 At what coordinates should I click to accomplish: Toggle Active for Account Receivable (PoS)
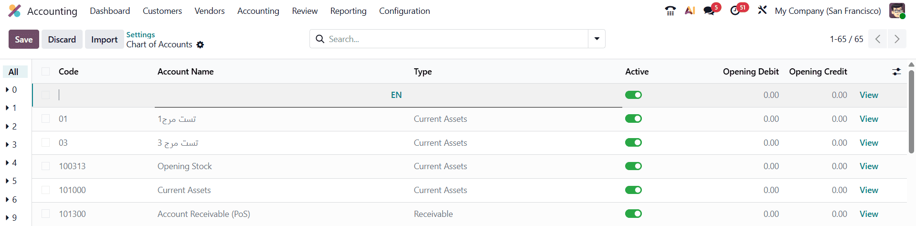pos(633,214)
